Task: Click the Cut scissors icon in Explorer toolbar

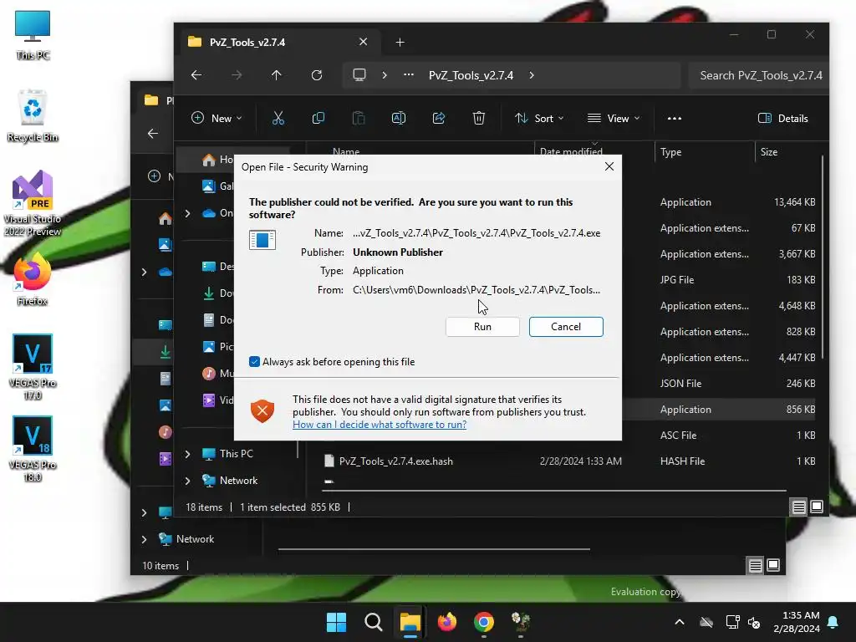Action: pos(278,118)
